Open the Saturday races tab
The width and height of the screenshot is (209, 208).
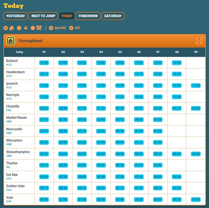pyautogui.click(x=113, y=16)
